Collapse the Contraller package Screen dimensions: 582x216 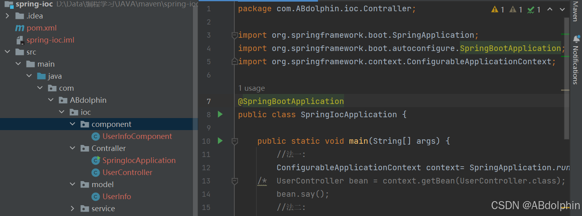[x=72, y=149]
